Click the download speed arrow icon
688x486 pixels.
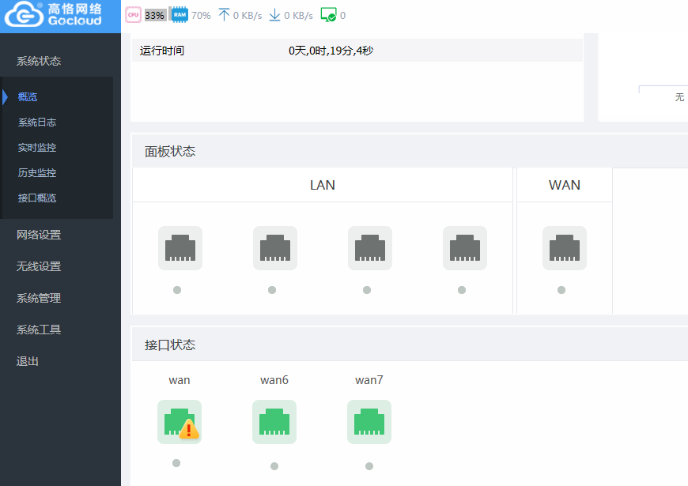tap(274, 15)
